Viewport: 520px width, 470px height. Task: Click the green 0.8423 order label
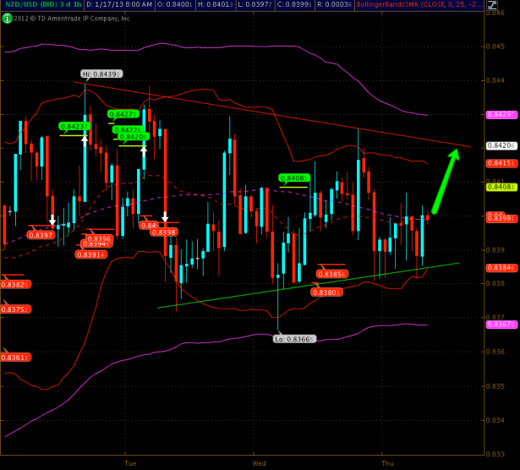(74, 126)
